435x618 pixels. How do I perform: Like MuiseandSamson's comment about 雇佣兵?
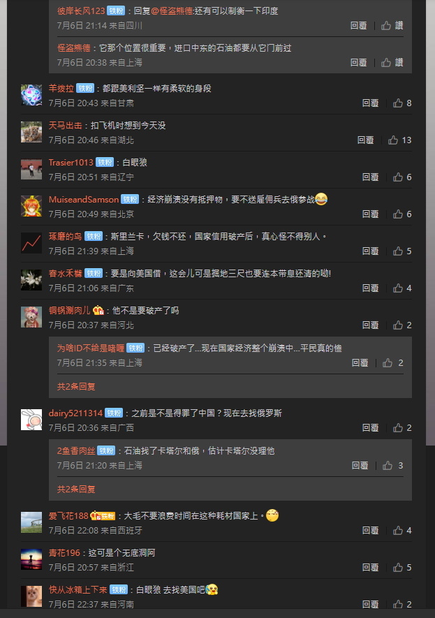tap(402, 214)
